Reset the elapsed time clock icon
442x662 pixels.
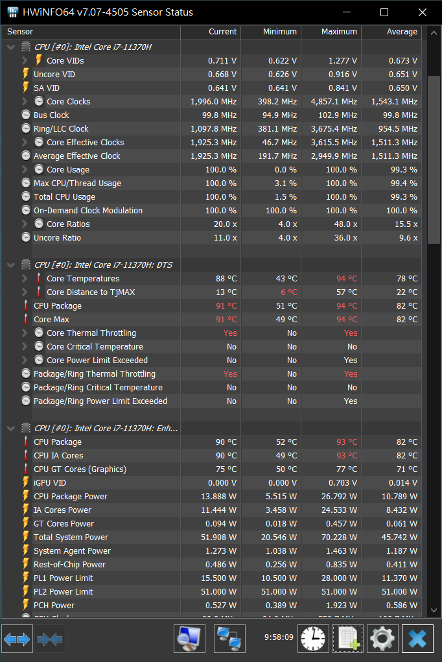[x=313, y=639]
